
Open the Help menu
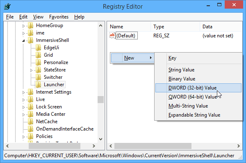pyautogui.click(x=79, y=17)
